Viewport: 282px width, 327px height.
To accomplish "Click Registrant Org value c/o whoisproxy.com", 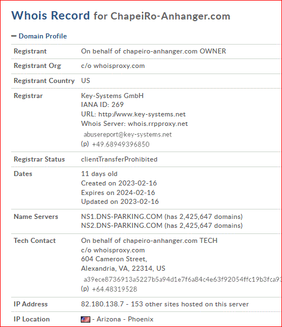I will (x=113, y=66).
